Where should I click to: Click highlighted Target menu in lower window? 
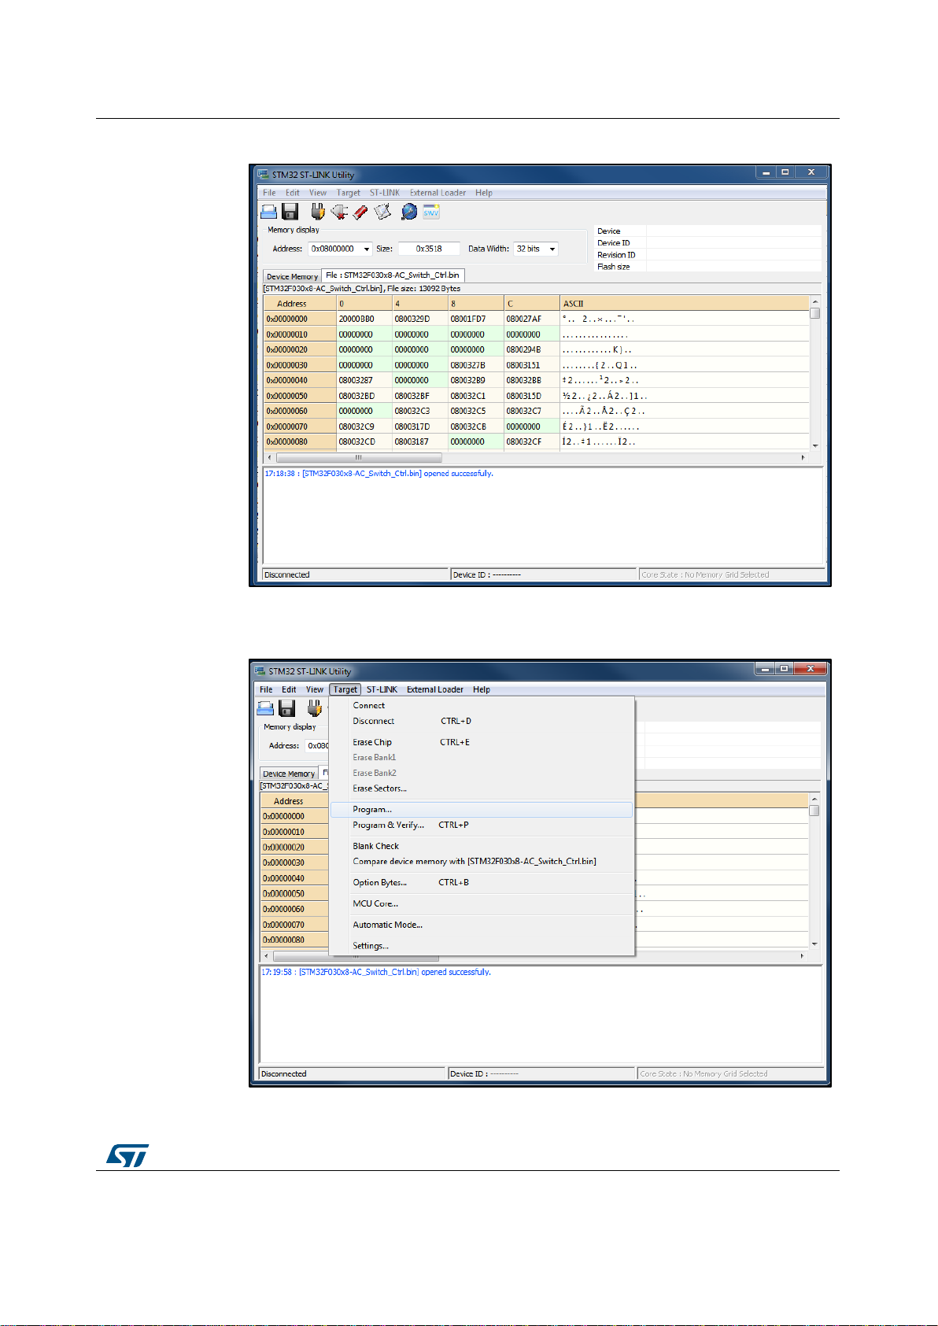tap(345, 689)
